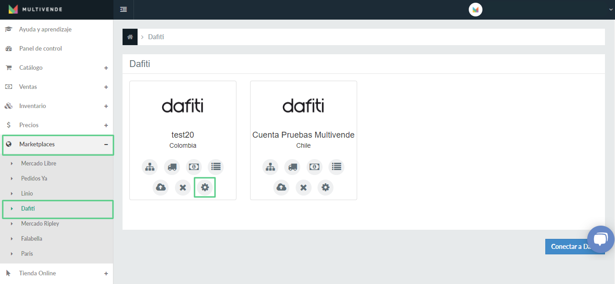615x284 pixels.
Task: Click dafiti logo on Cuenta Pruebas Multivende card
Action: 303,105
